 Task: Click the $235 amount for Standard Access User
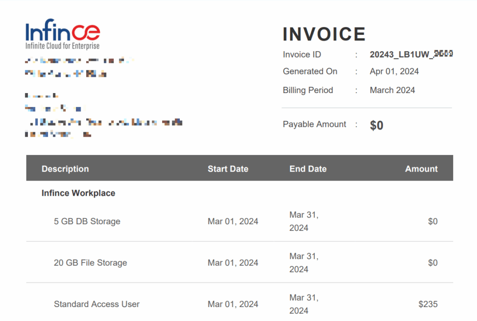click(x=428, y=304)
